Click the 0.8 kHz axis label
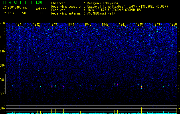The image size is (180, 114). click(x=2, y=80)
